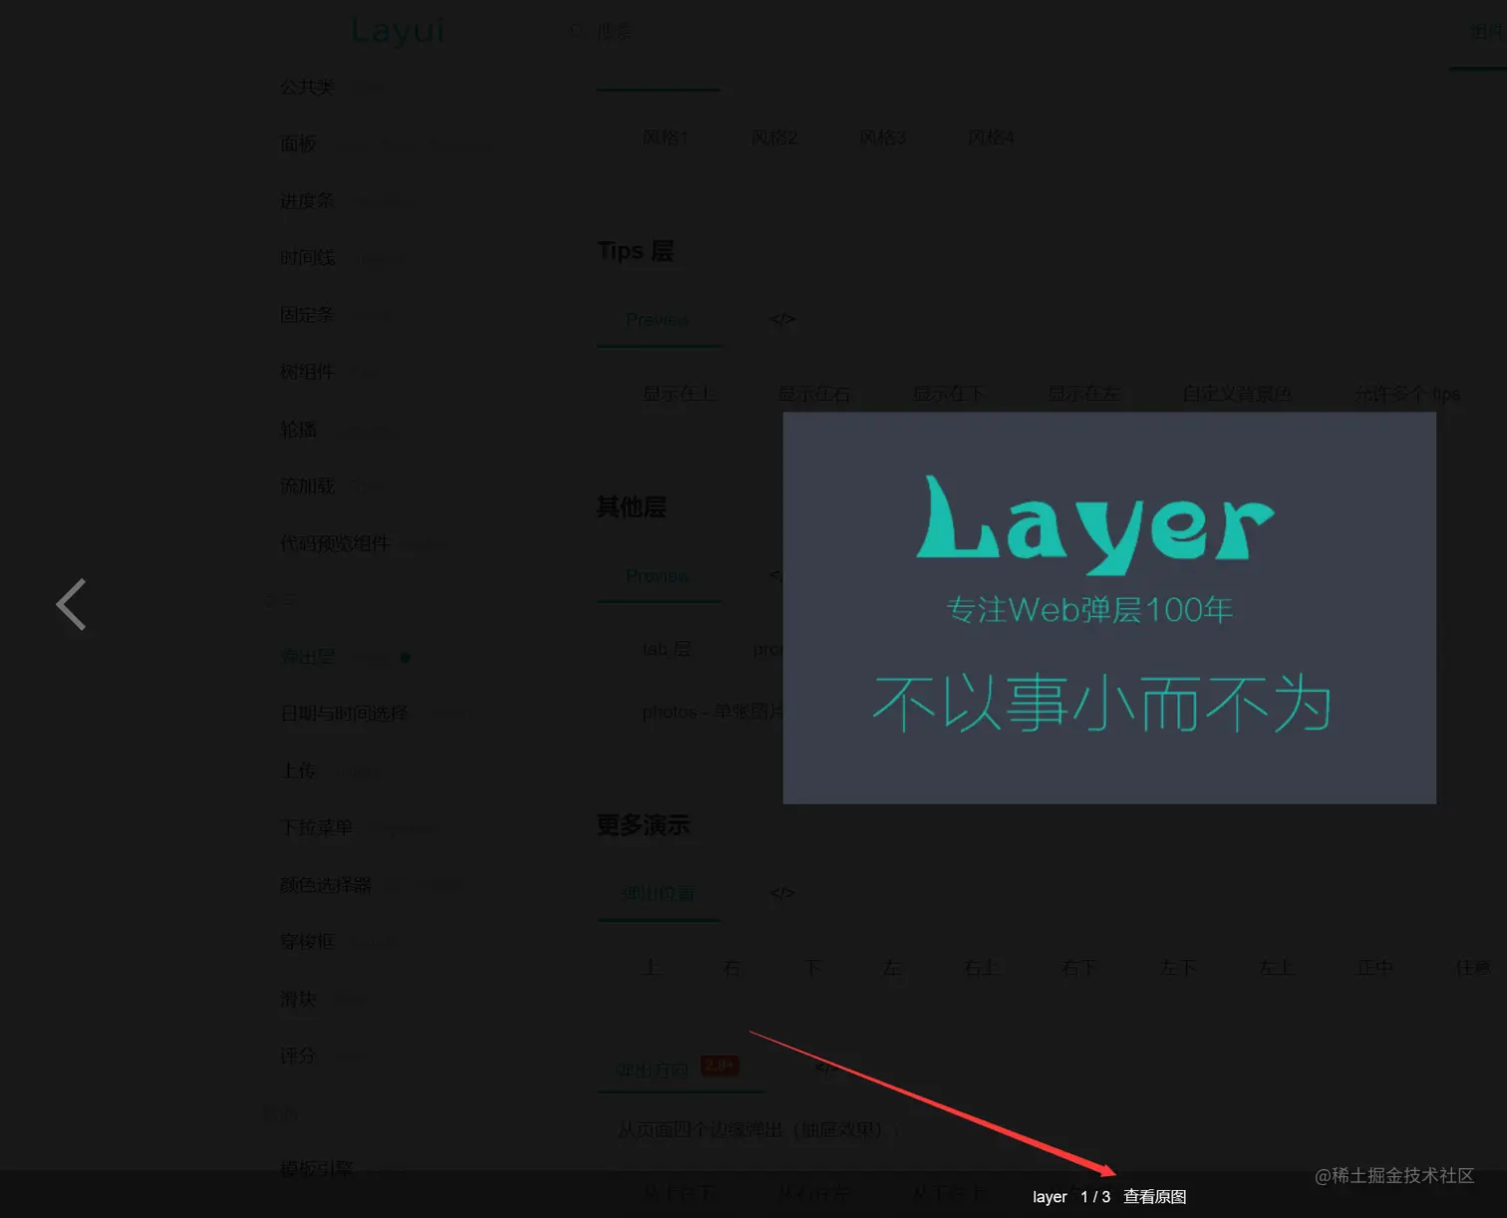Open 代码预览组件 in the dimmed sidebar
Image resolution: width=1507 pixels, height=1218 pixels.
coord(335,543)
